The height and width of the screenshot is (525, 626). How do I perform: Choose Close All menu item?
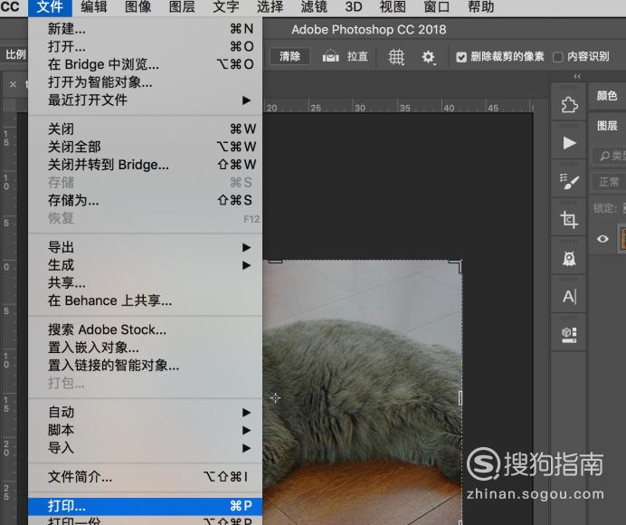[x=146, y=147]
